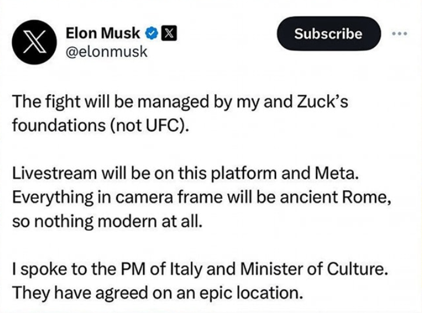Click the 'PM of Italy' sentence
The width and height of the screenshot is (422, 313).
(200, 269)
